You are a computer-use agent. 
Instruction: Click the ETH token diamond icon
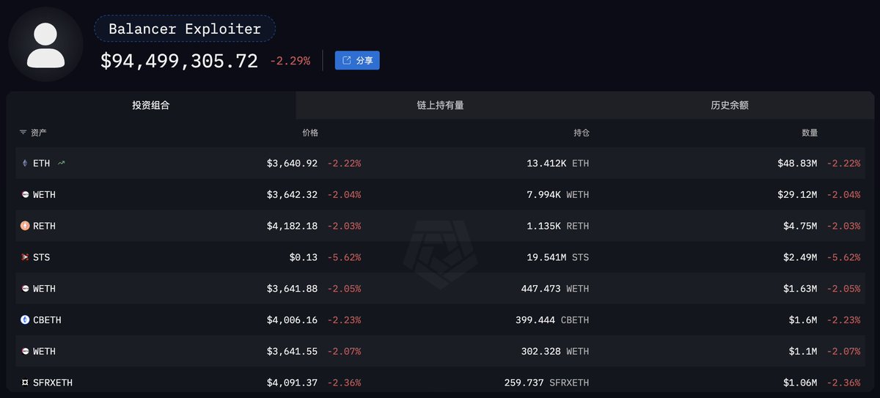point(25,163)
